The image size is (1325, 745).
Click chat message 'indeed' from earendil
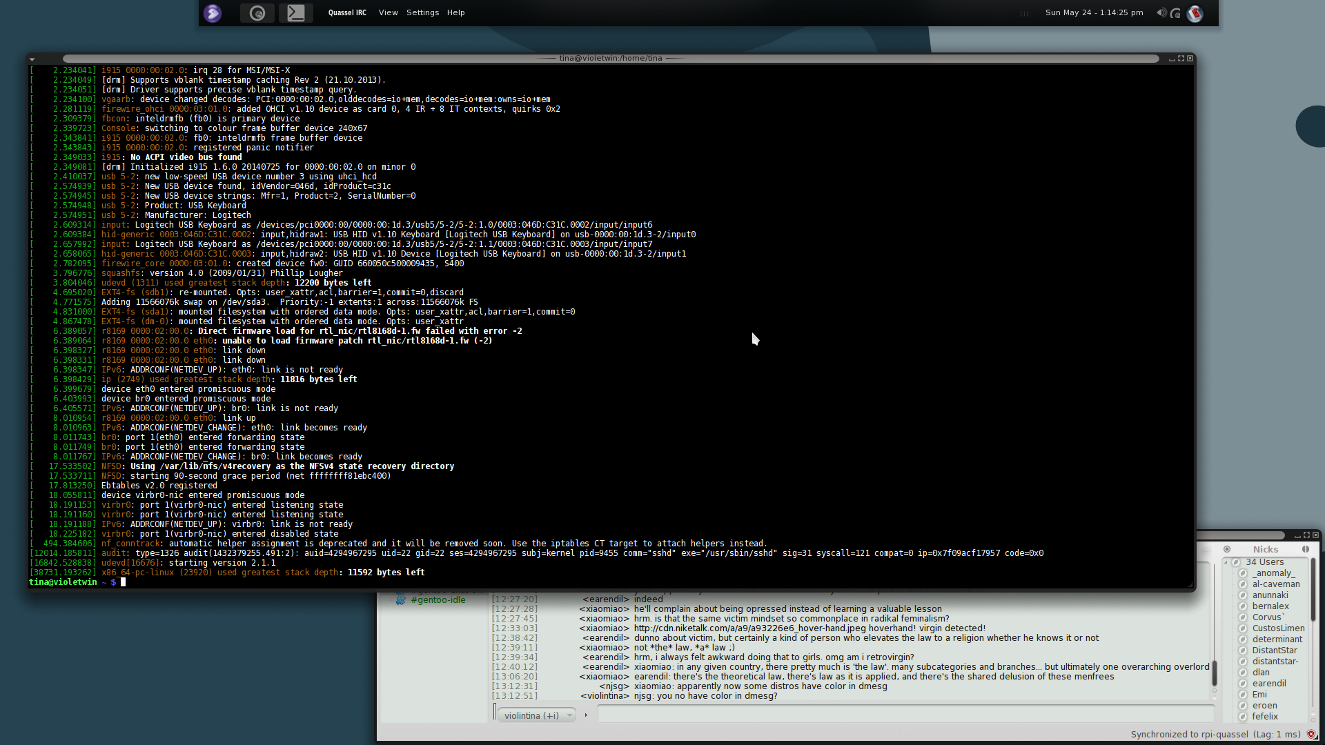[648, 599]
